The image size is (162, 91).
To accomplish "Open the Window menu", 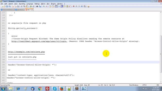I will 60,4.
